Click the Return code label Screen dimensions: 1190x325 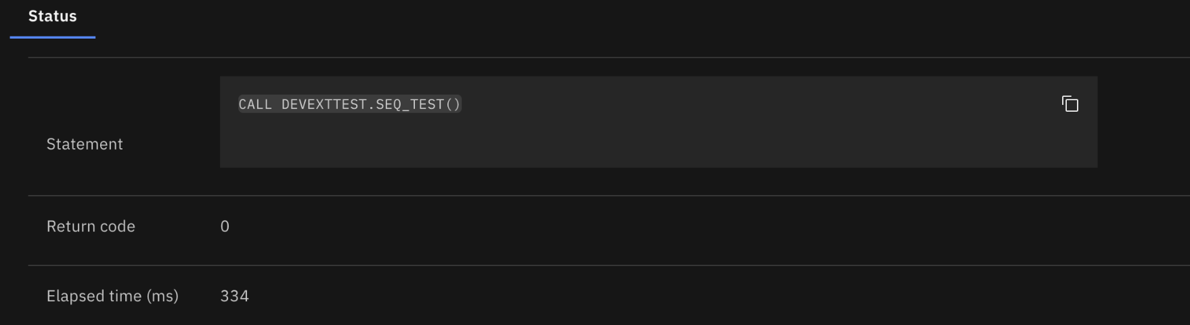(91, 226)
